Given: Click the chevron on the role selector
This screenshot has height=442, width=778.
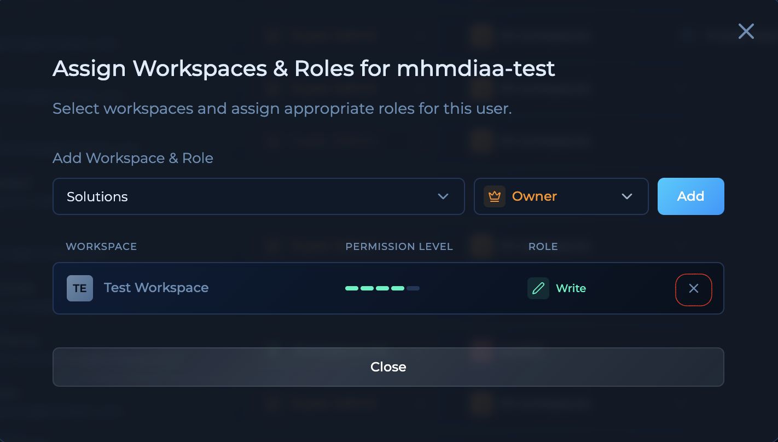Looking at the screenshot, I should coord(627,196).
